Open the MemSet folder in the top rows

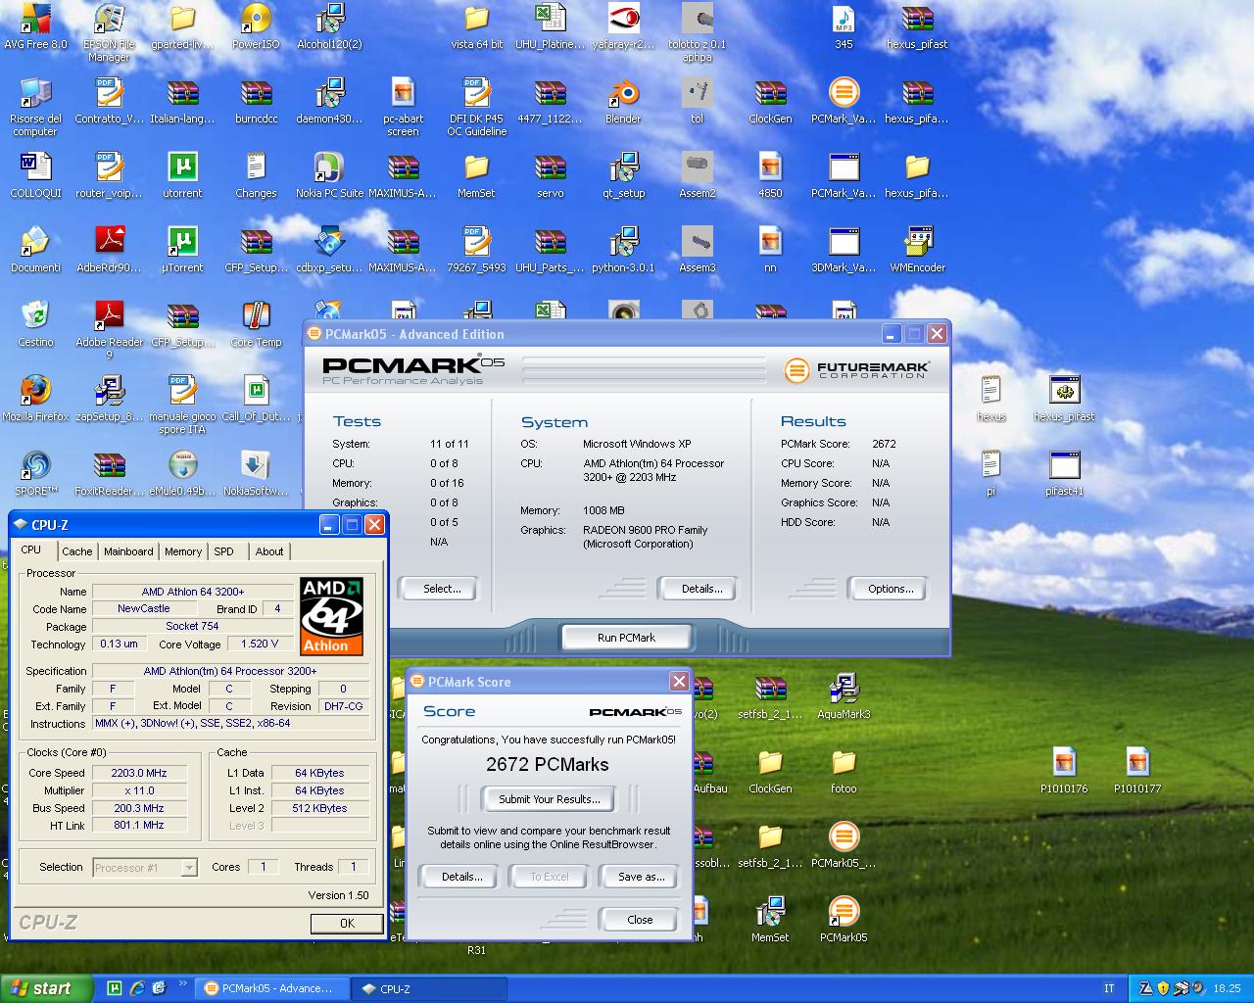[476, 175]
